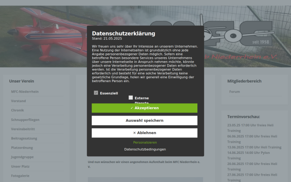The width and height of the screenshot is (291, 182).
Task: Open Vereinsbeitritt menu entry
Action: (23, 129)
